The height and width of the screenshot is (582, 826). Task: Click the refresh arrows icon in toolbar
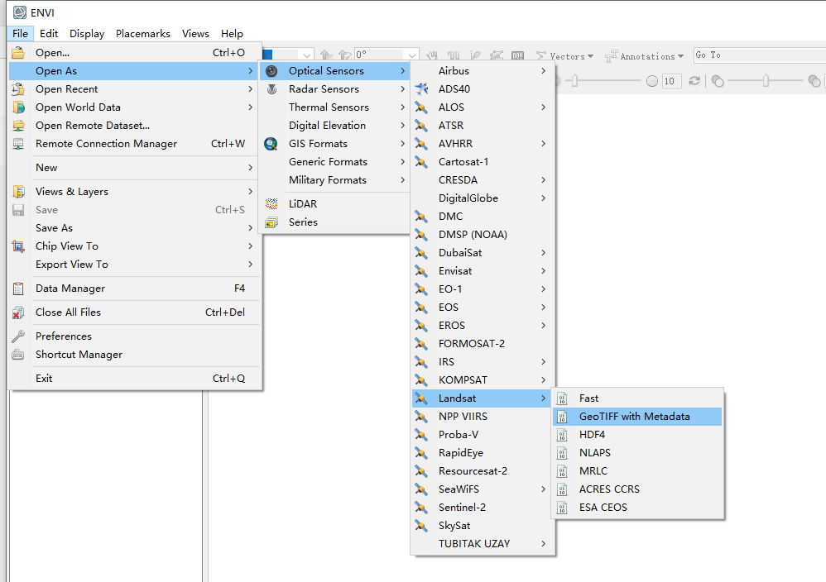(x=694, y=80)
